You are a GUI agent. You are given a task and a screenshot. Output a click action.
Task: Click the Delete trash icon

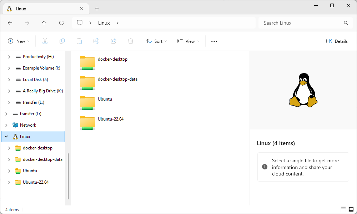click(130, 41)
